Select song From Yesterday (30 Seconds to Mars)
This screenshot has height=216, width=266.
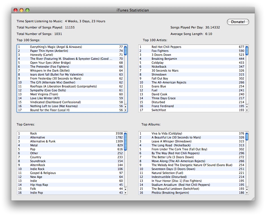[x=70, y=78]
